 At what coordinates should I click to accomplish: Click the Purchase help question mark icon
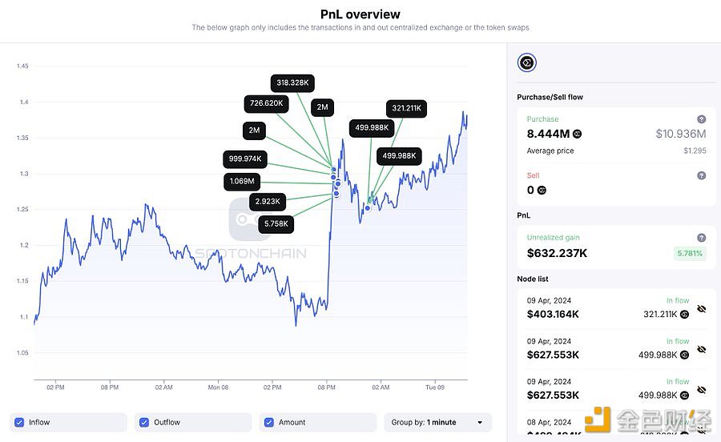click(x=701, y=119)
